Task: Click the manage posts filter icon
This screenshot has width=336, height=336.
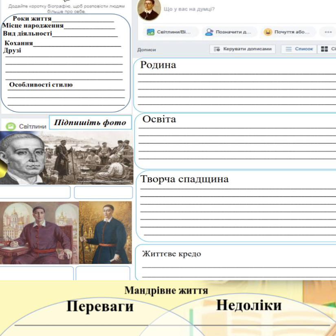Action: 217,49
